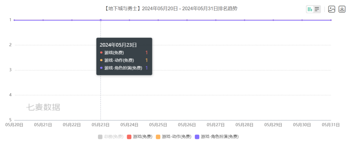
Task: Toggle 游戏-角色扮演(免费) legend series
Action: 217,137
